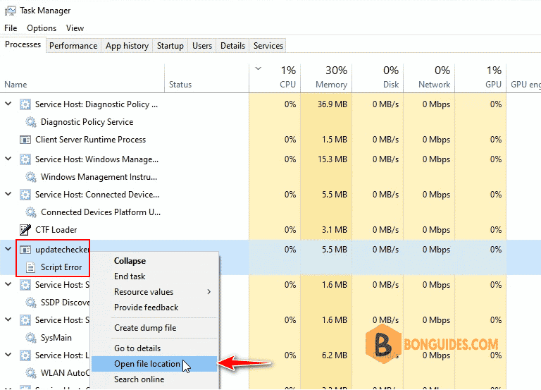
Task: Sort by the Memory column header
Action: click(326, 78)
